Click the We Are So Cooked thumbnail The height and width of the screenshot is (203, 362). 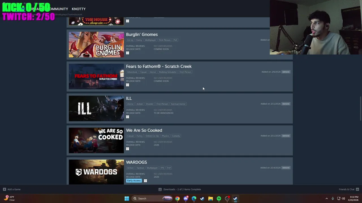96,140
